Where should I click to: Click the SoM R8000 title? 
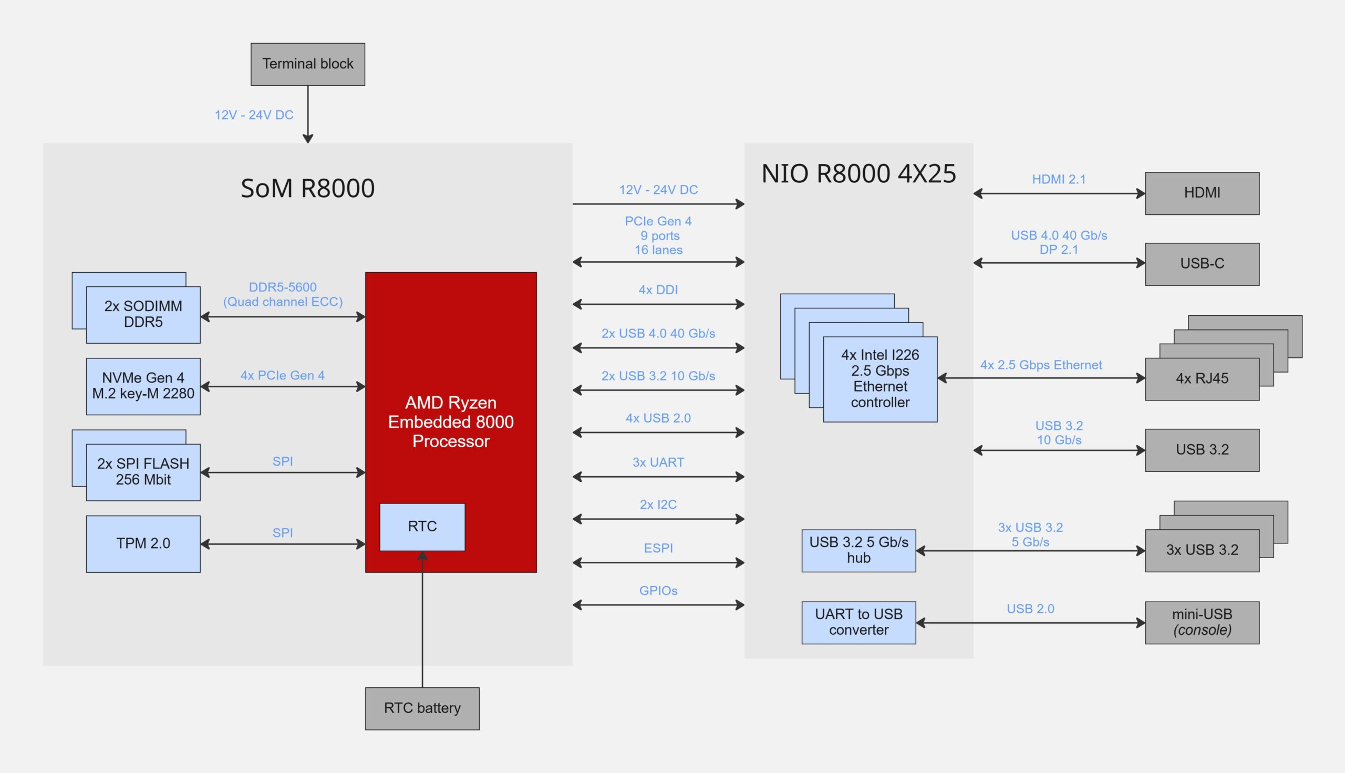(308, 188)
